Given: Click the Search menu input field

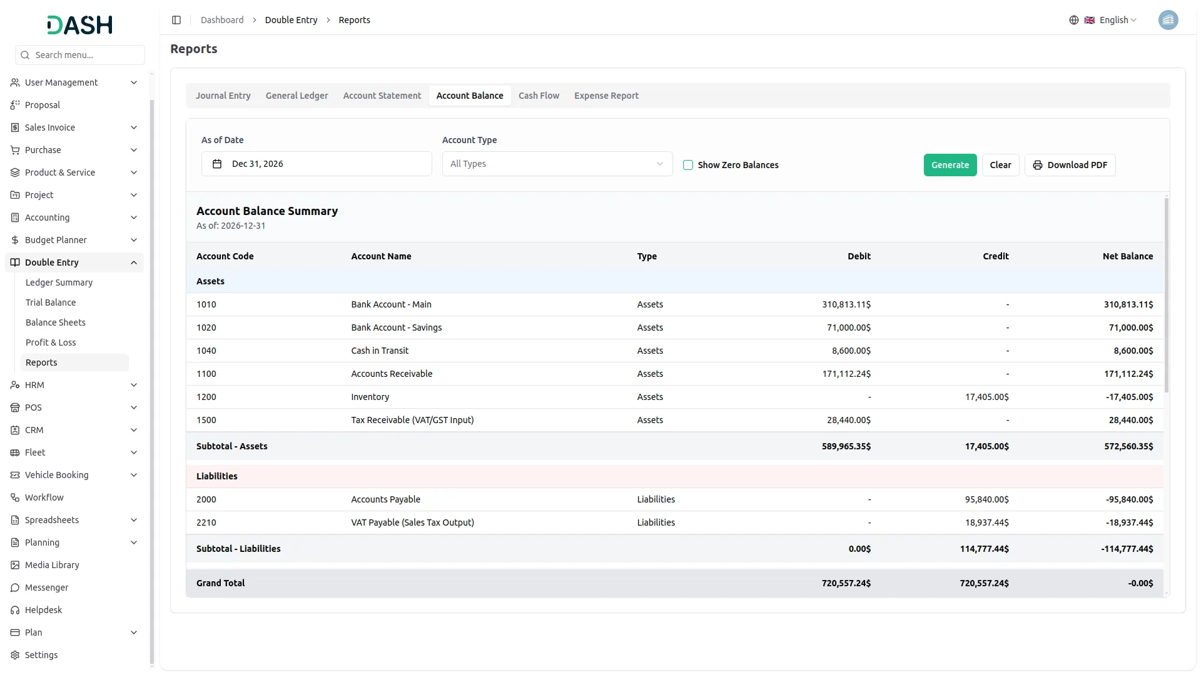Looking at the screenshot, I should click(80, 55).
